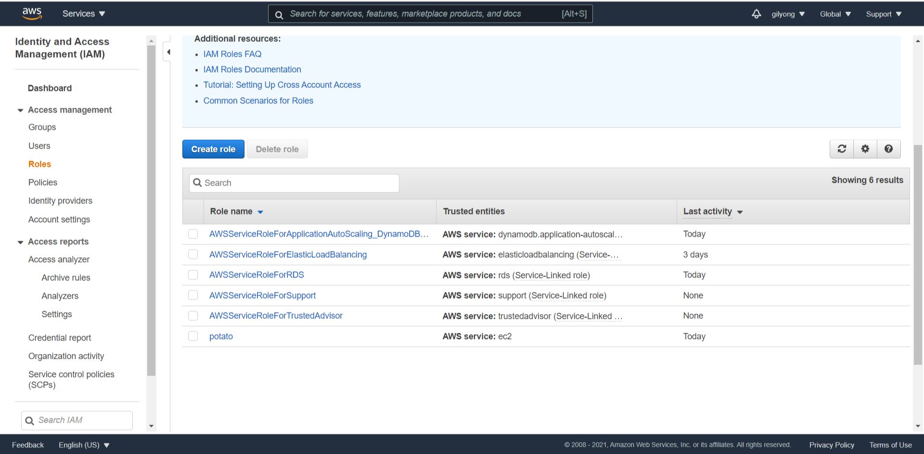
Task: Open the Services dropdown menu
Action: (x=84, y=14)
